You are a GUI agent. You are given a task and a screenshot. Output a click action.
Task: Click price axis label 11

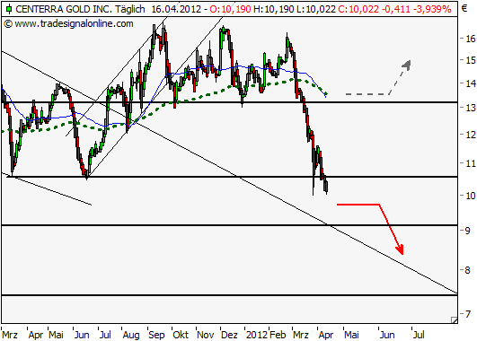[470, 163]
